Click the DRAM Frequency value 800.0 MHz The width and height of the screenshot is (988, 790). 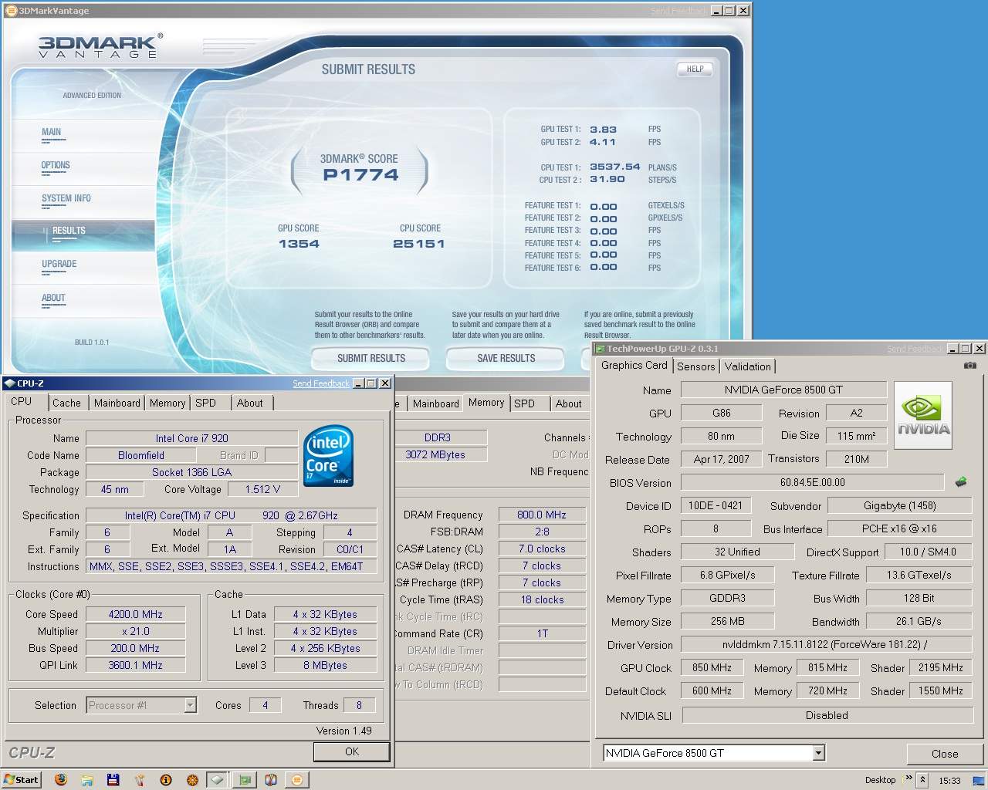click(542, 515)
